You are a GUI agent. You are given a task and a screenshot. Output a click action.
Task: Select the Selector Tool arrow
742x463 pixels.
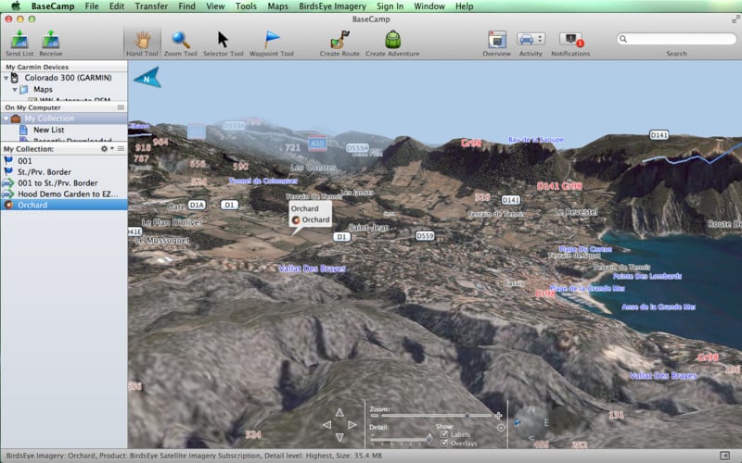click(x=223, y=40)
